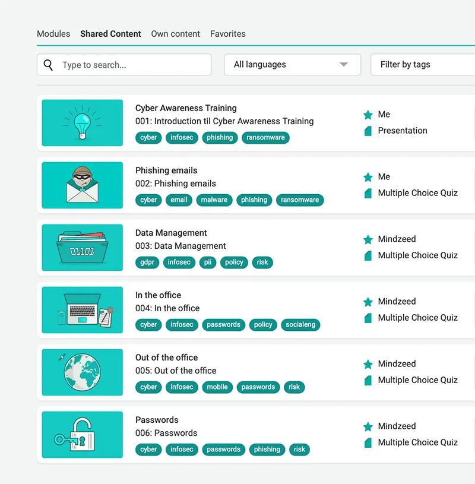Click the Phishing emails title
475x484 pixels.
click(x=166, y=170)
